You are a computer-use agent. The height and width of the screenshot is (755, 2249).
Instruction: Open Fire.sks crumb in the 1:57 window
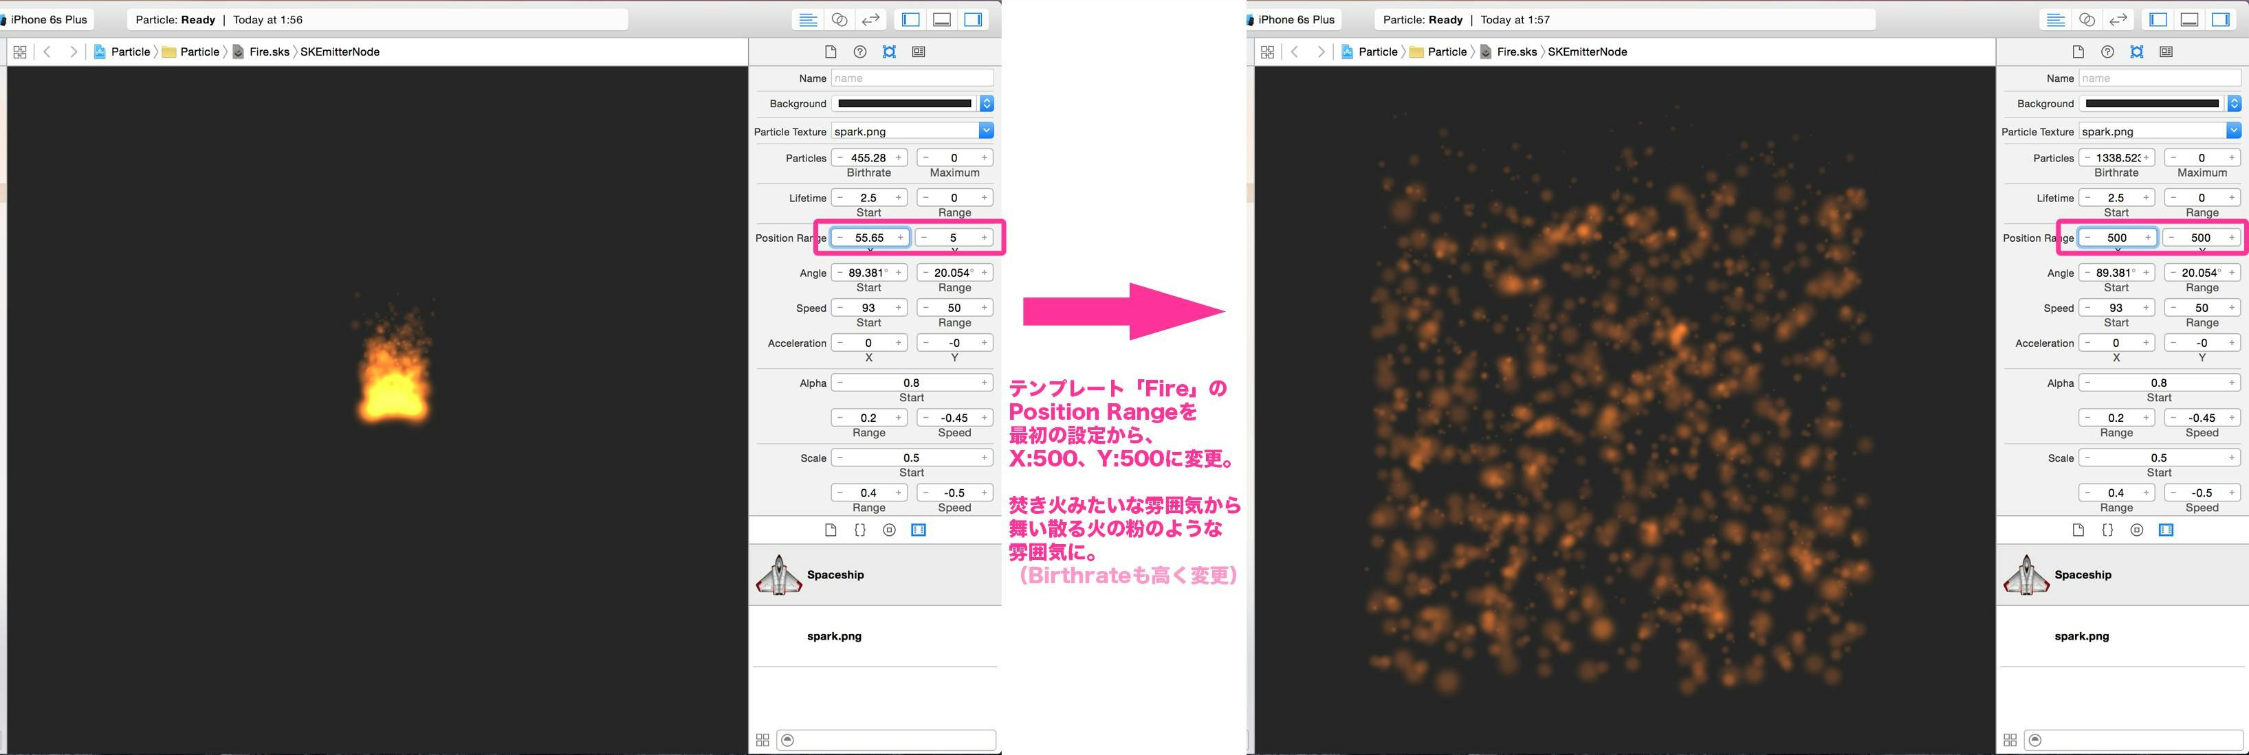1508,52
